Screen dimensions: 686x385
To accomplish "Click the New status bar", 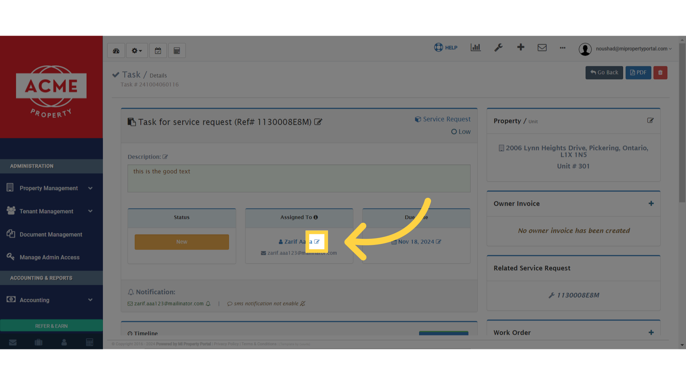I will pos(182,242).
